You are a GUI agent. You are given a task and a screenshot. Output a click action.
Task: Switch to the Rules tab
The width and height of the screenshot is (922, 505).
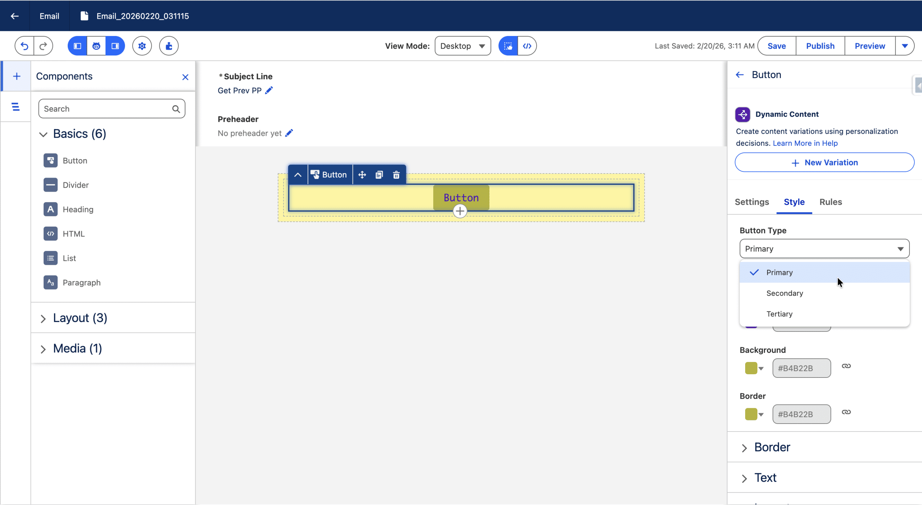coord(831,202)
